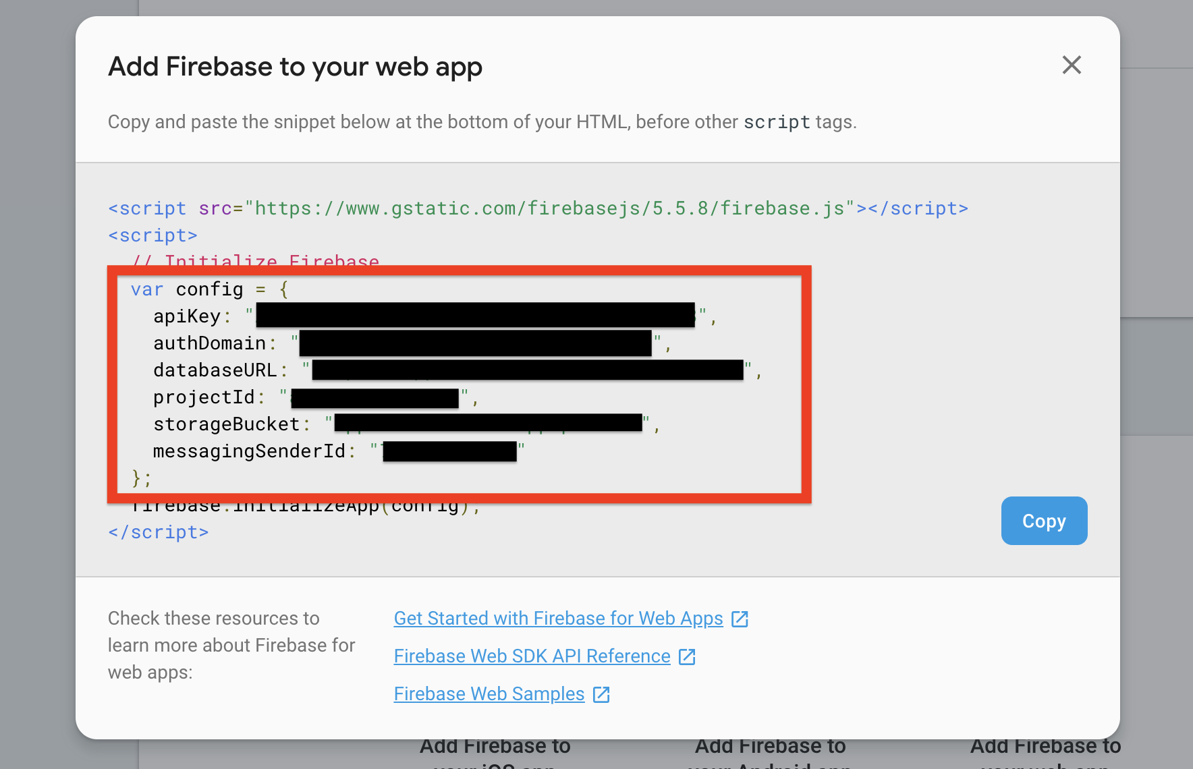
Task: Click the projectId property name
Action: pyautogui.click(x=204, y=397)
